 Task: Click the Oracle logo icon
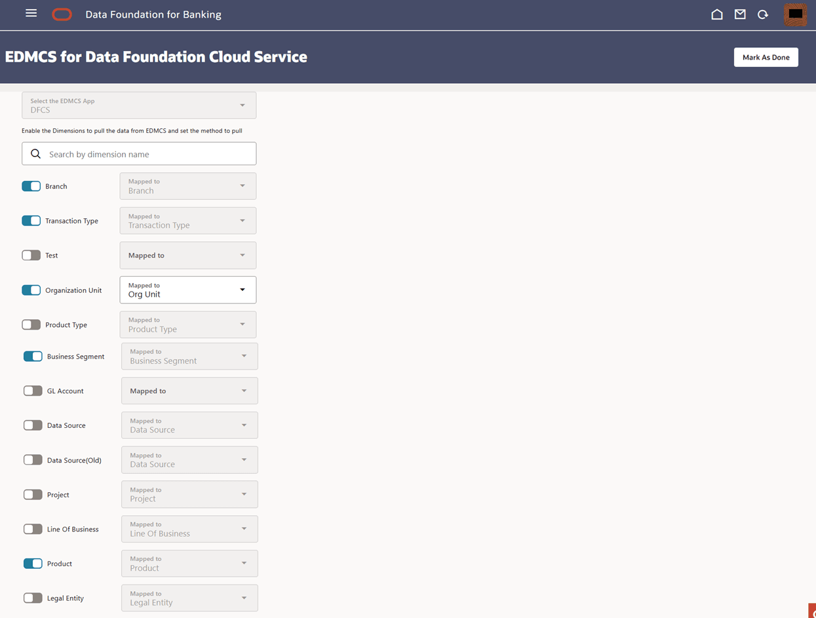(x=62, y=14)
